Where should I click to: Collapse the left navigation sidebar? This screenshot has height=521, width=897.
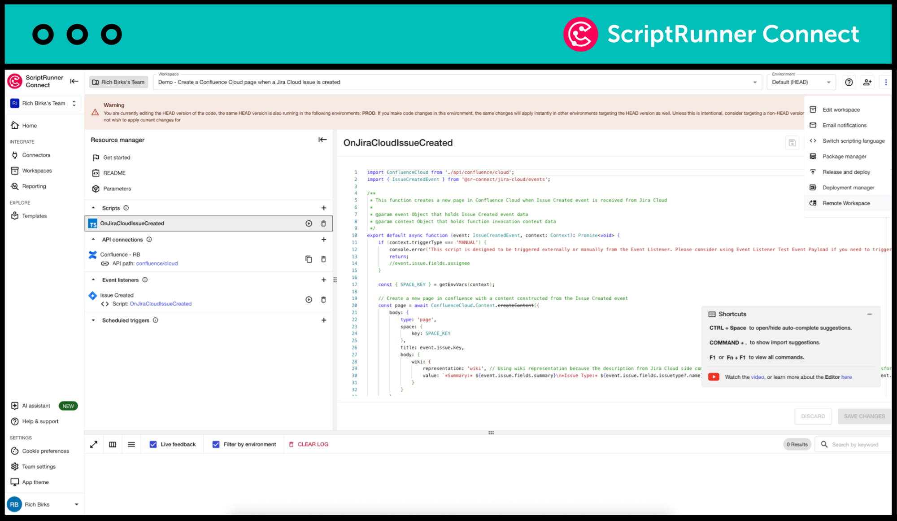click(74, 81)
